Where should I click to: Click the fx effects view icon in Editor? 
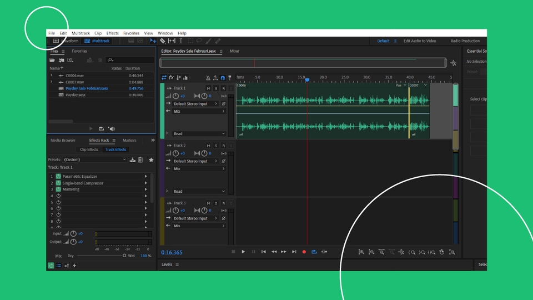pos(172,78)
